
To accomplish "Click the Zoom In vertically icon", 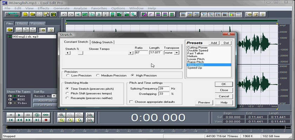I will [90, 115].
